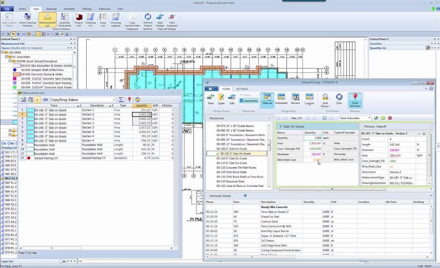The height and width of the screenshot is (268, 440).
Task: Click the red cancel circle in Bridge toolbar
Action: [390, 118]
